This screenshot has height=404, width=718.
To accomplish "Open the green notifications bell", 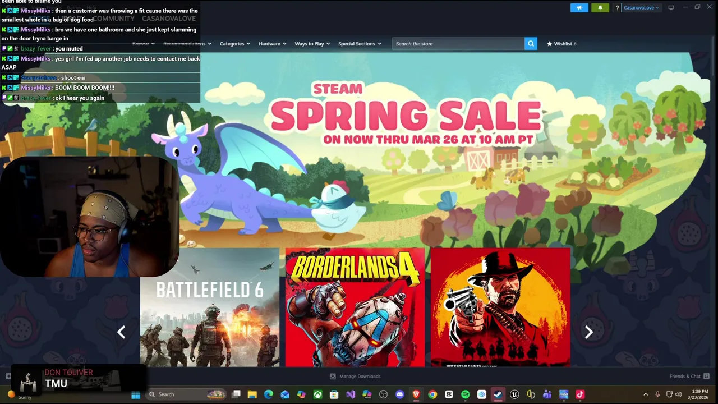I will coord(600,8).
